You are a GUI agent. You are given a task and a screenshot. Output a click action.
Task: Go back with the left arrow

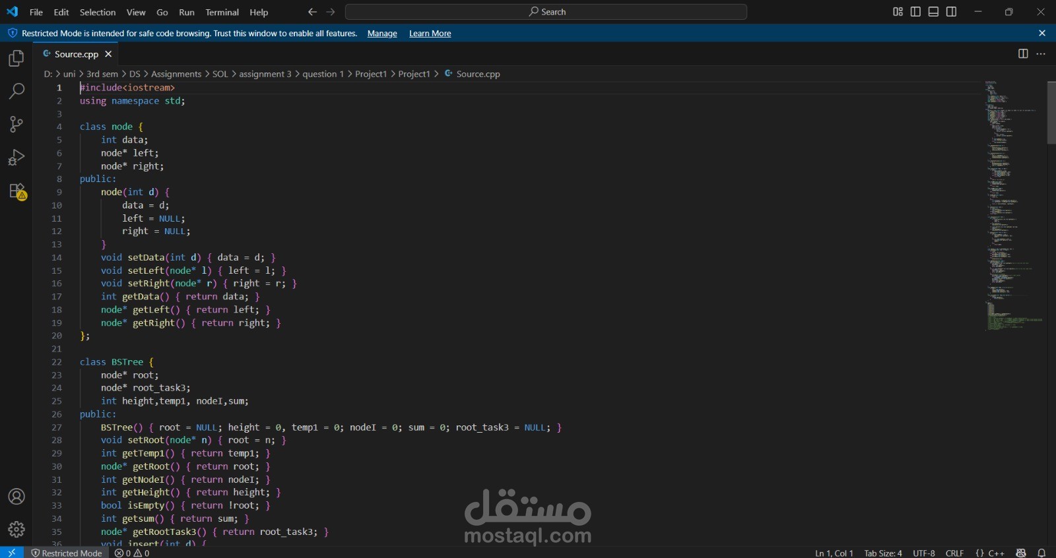tap(312, 12)
